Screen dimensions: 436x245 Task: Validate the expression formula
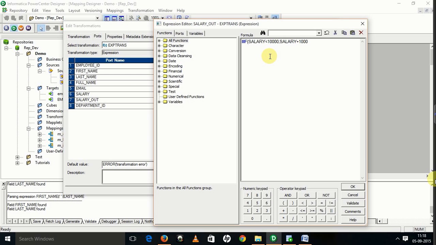(x=353, y=203)
